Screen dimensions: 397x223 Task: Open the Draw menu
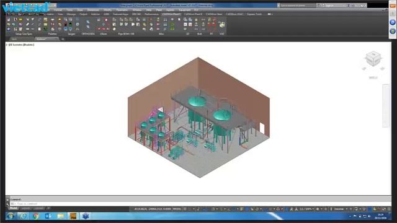click(80, 10)
